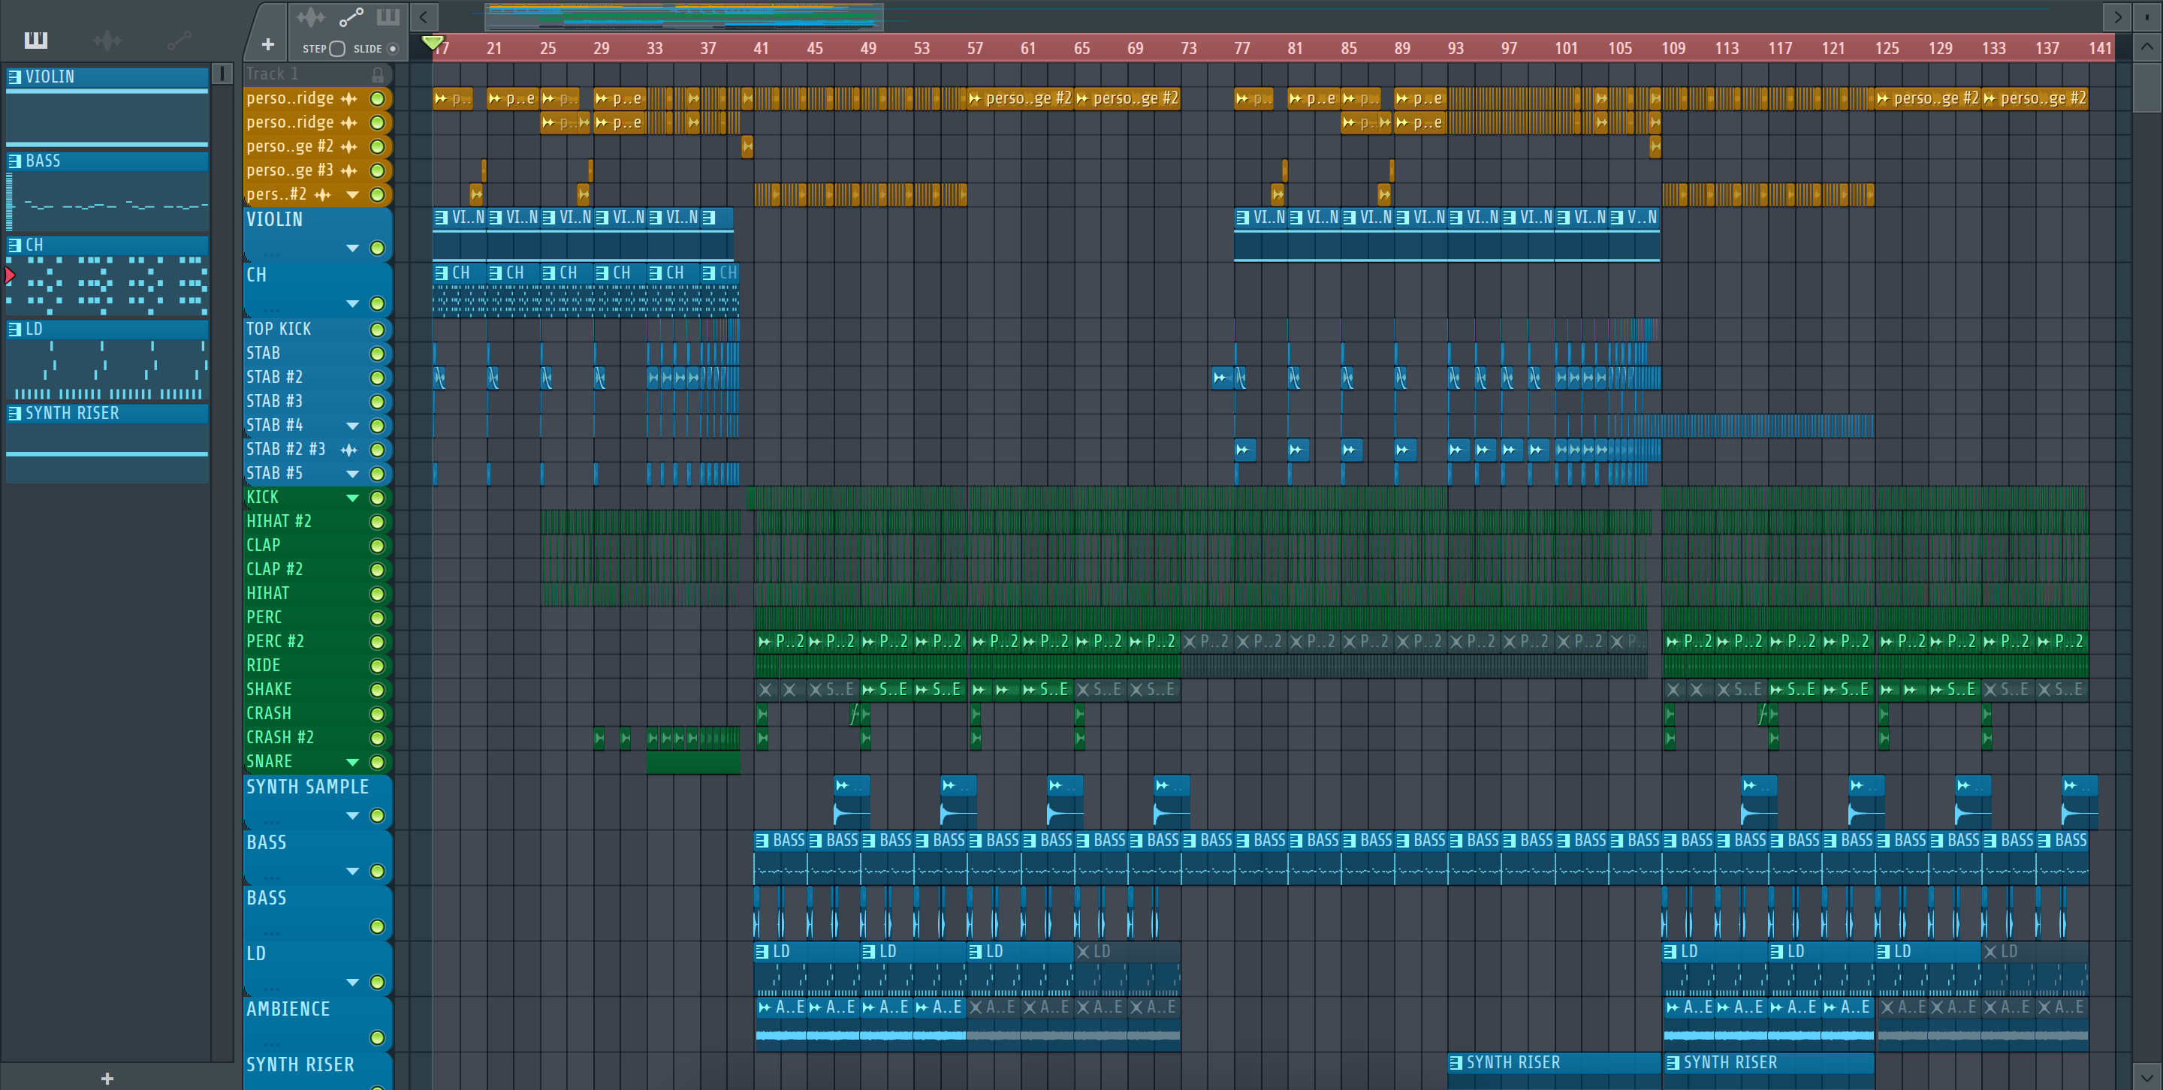Click waveform icon on STAB #2 #3 track

coord(349,450)
